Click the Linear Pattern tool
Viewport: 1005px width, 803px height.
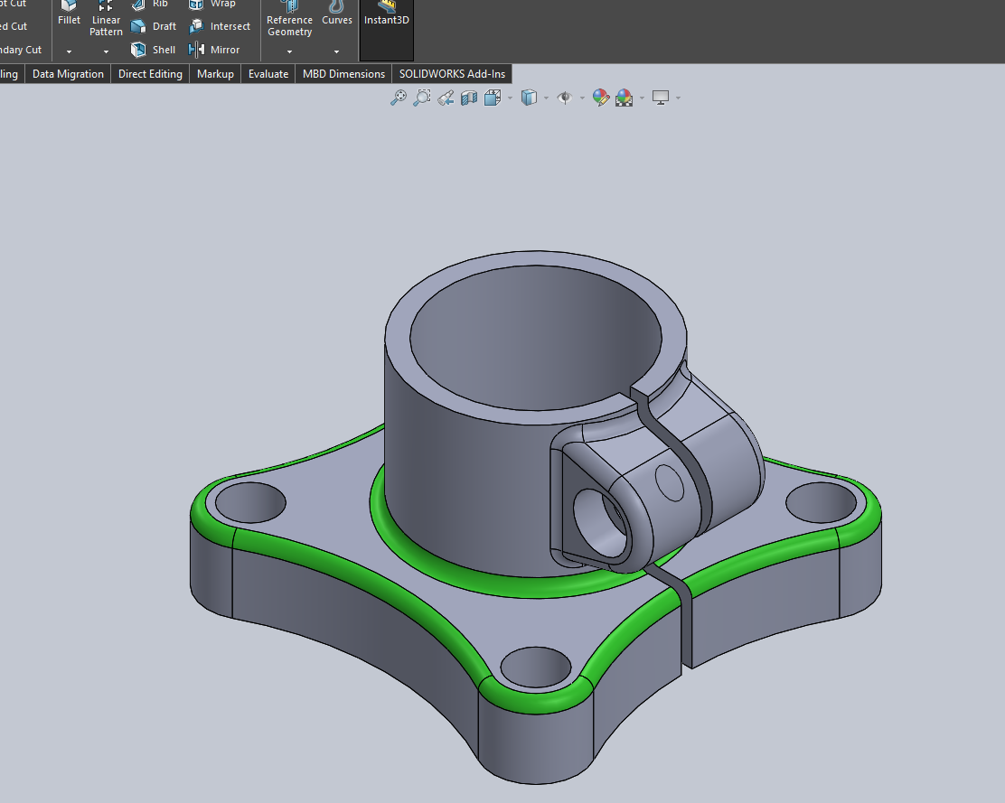pyautogui.click(x=106, y=14)
